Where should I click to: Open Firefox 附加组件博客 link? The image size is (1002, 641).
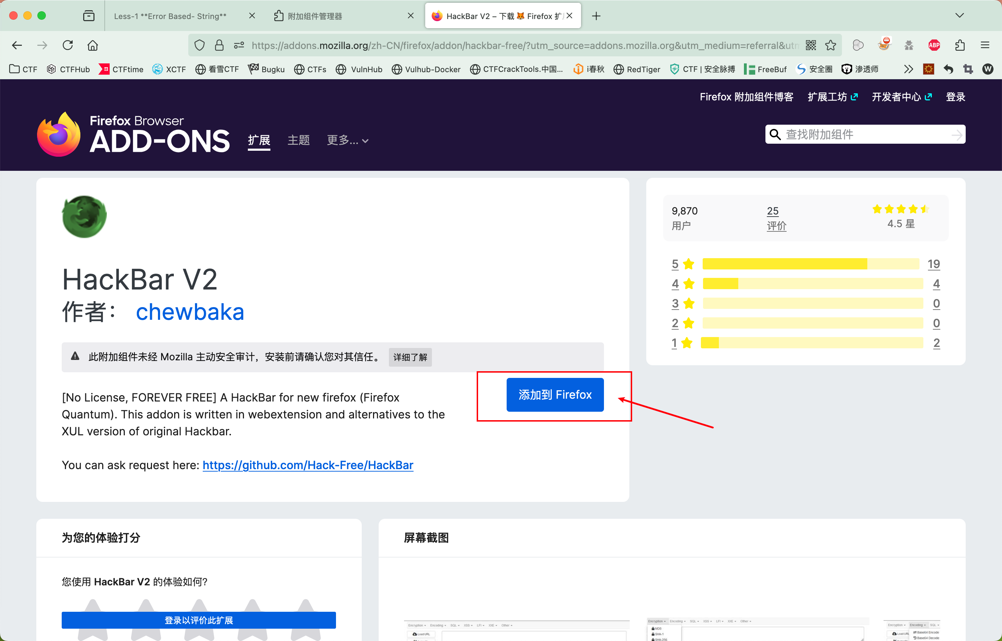pos(746,97)
